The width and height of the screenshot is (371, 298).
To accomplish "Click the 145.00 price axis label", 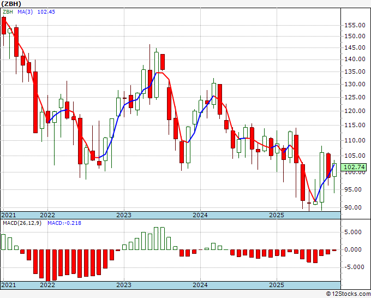I will pos(355,47).
